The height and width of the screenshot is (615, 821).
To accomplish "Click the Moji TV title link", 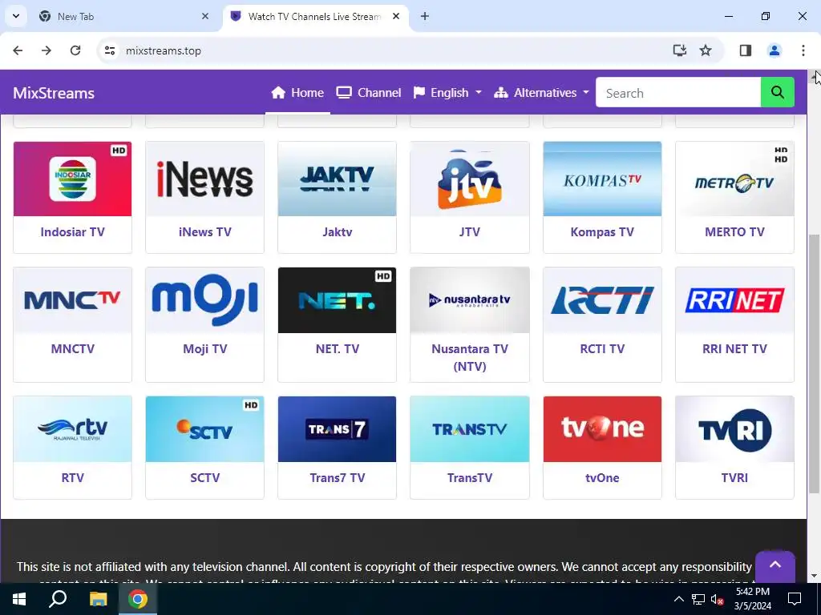I will 204,349.
